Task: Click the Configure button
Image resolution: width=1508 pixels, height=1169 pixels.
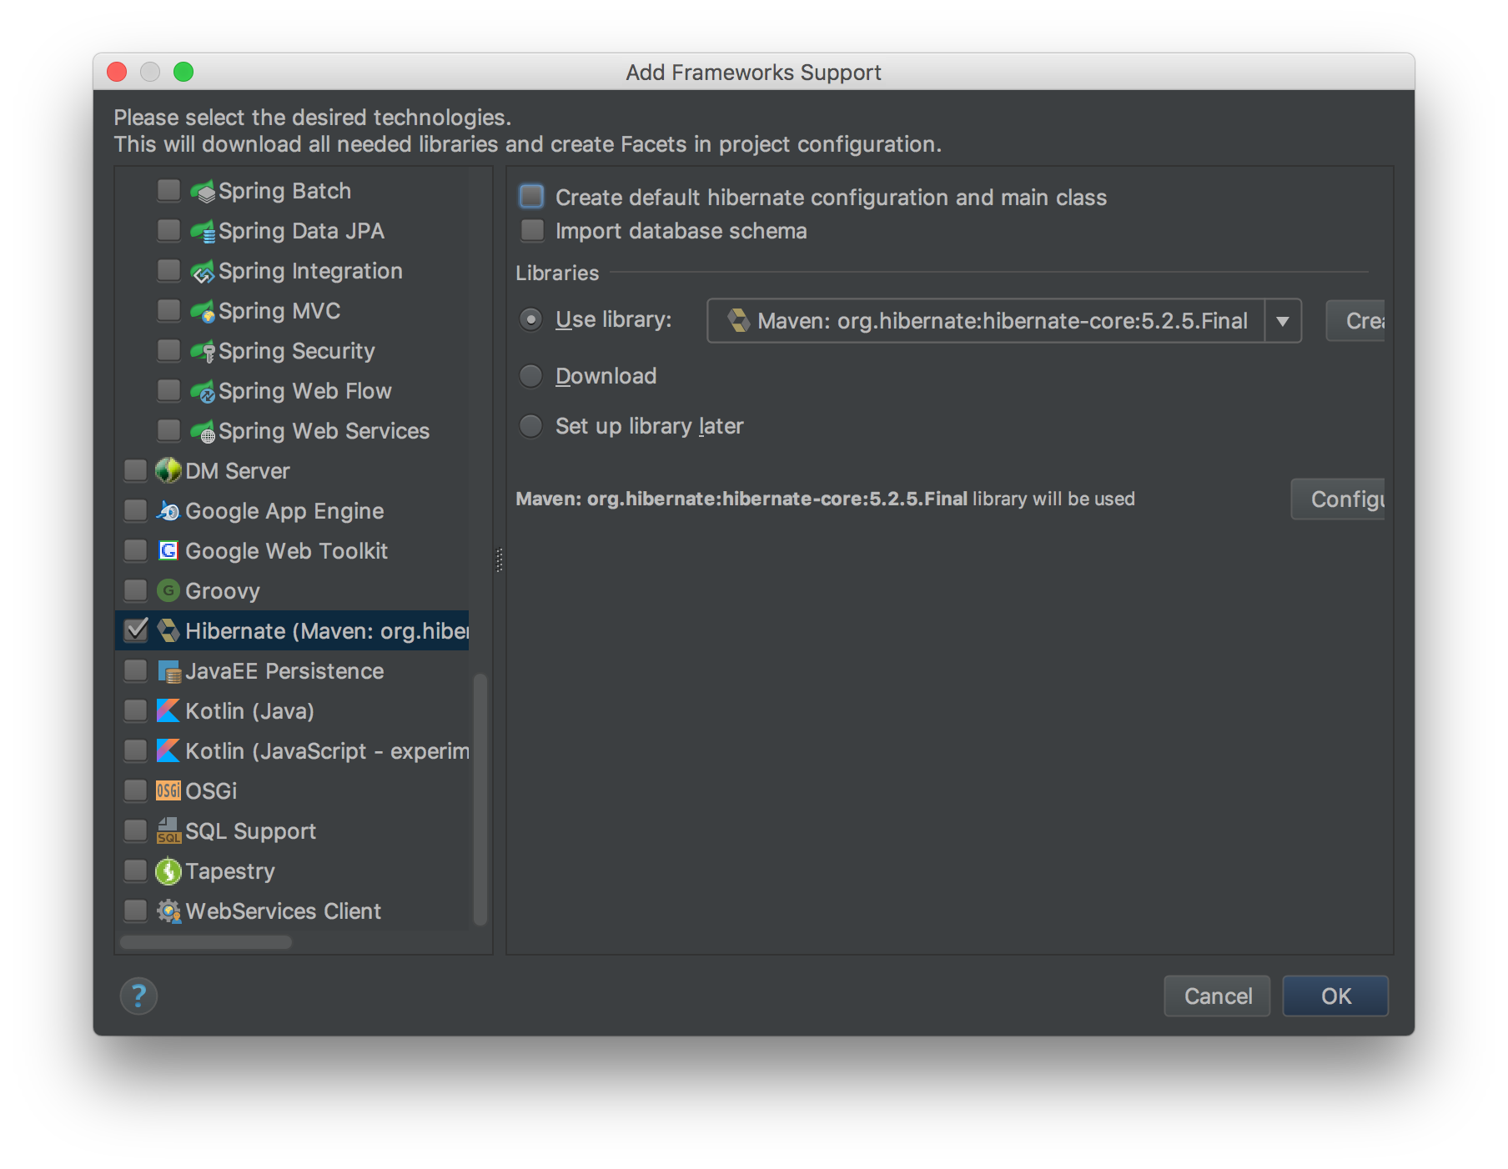Action: [1338, 499]
